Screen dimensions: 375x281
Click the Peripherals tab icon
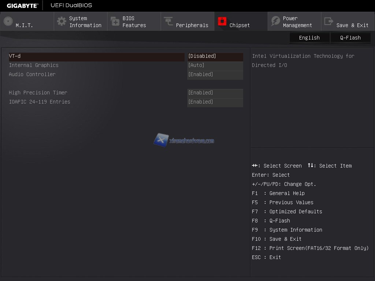pyautogui.click(x=168, y=21)
